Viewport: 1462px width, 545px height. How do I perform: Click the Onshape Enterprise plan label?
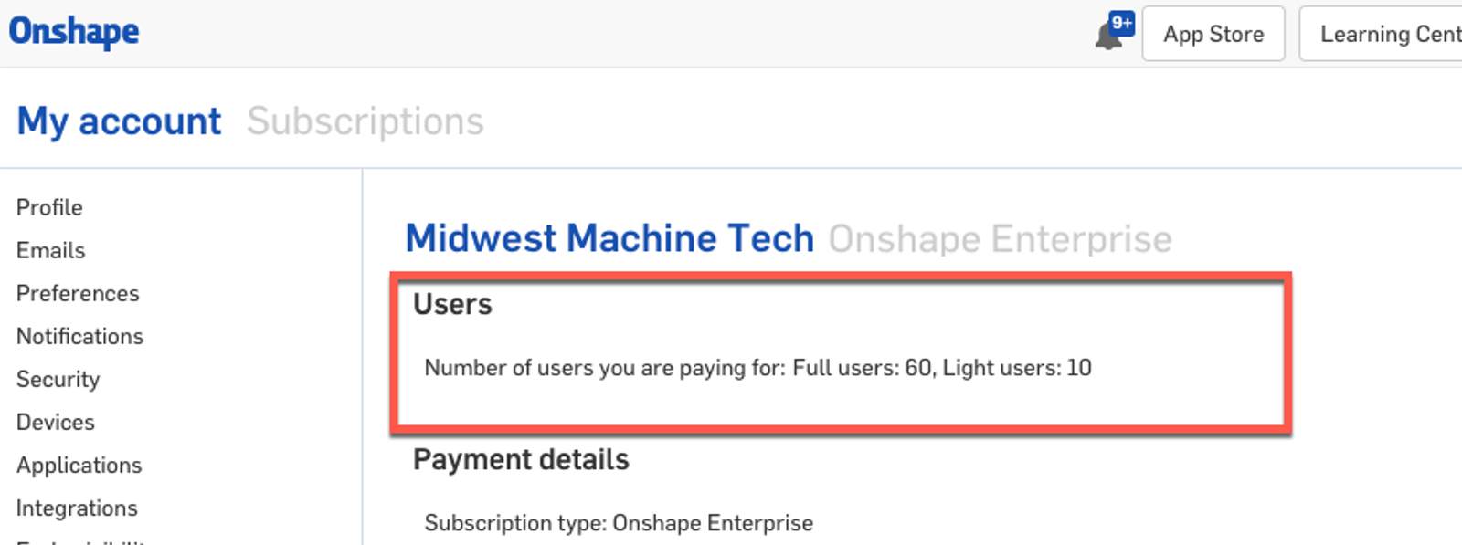[x=999, y=239]
